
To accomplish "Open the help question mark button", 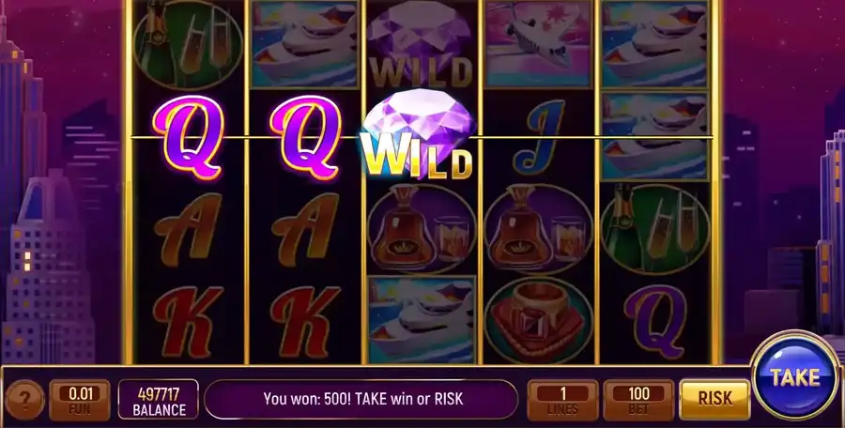I will (24, 400).
